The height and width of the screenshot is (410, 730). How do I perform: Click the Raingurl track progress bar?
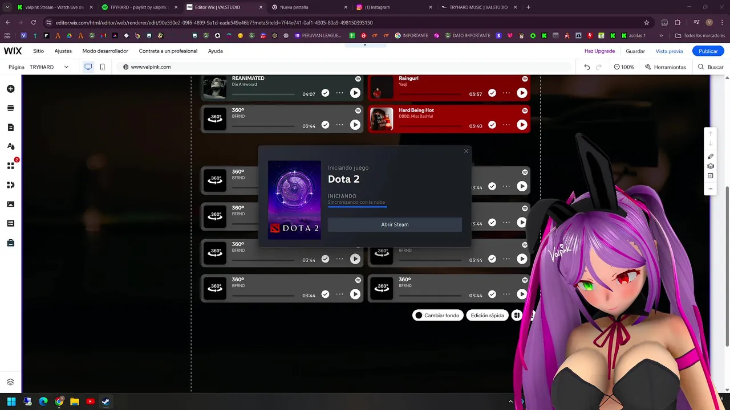point(430,94)
